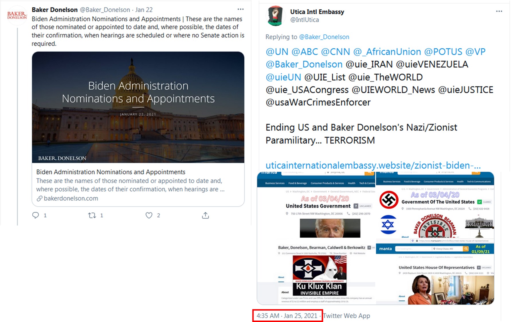Open more options on the Utica Intl Embassy tweet

tap(499, 11)
